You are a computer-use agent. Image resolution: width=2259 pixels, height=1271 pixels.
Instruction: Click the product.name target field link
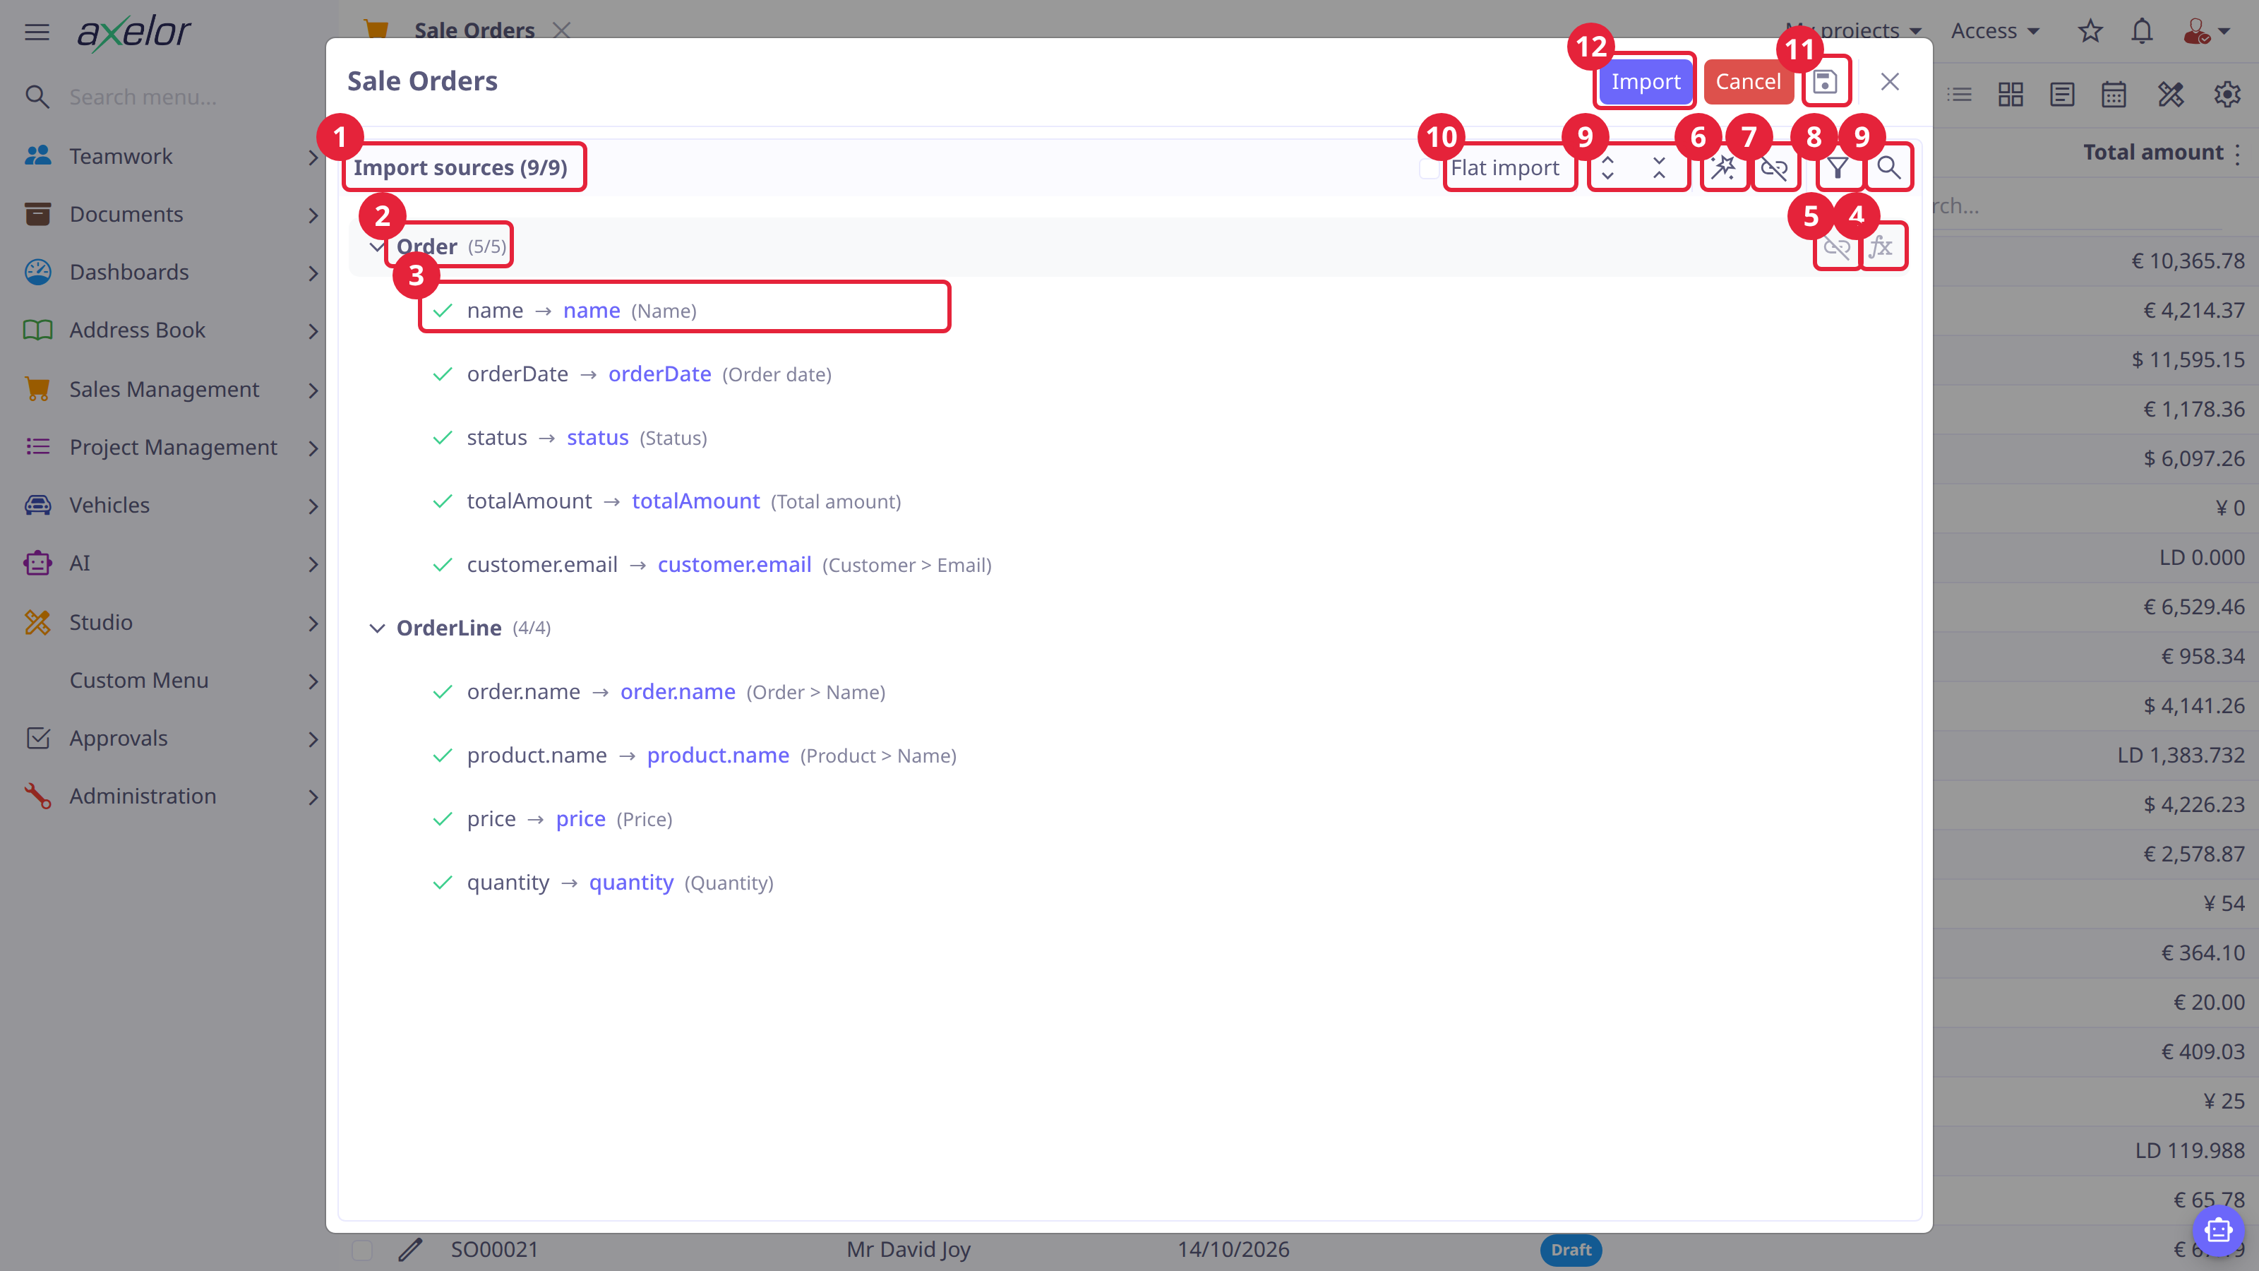point(717,756)
